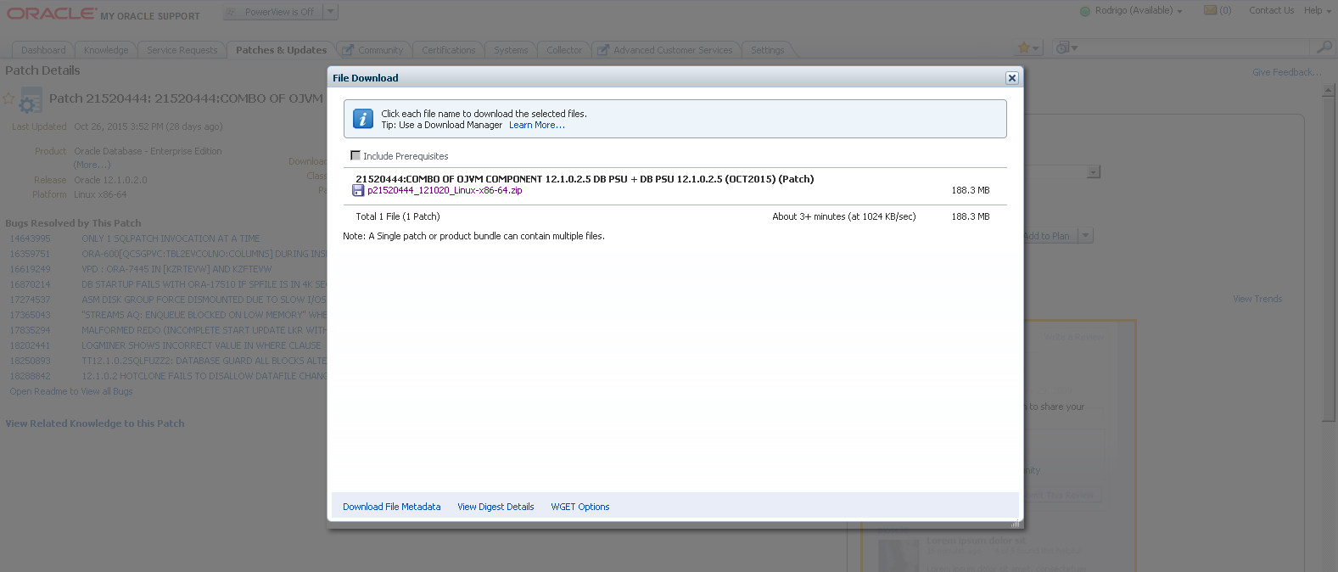Open bug 18288842 link
This screenshot has height=572, width=1338.
click(30, 376)
